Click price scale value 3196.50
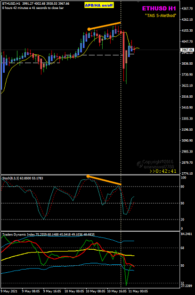This screenshot has width=195, height=295. [x=187, y=130]
